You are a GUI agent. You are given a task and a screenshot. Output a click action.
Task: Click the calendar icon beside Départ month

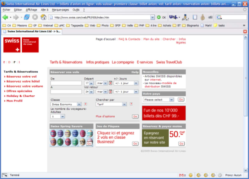[110, 83]
